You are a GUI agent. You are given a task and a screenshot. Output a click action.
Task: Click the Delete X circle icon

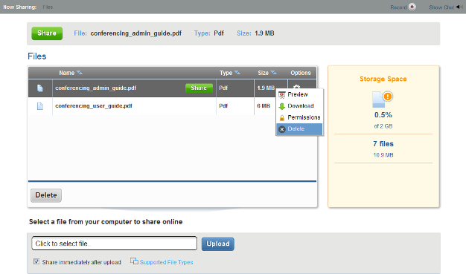(282, 129)
